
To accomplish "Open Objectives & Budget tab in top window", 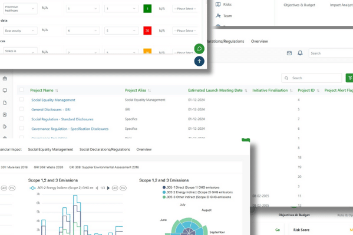I will click(299, 5).
